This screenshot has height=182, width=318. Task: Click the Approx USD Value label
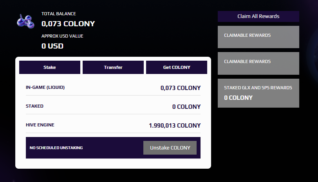[62, 36]
